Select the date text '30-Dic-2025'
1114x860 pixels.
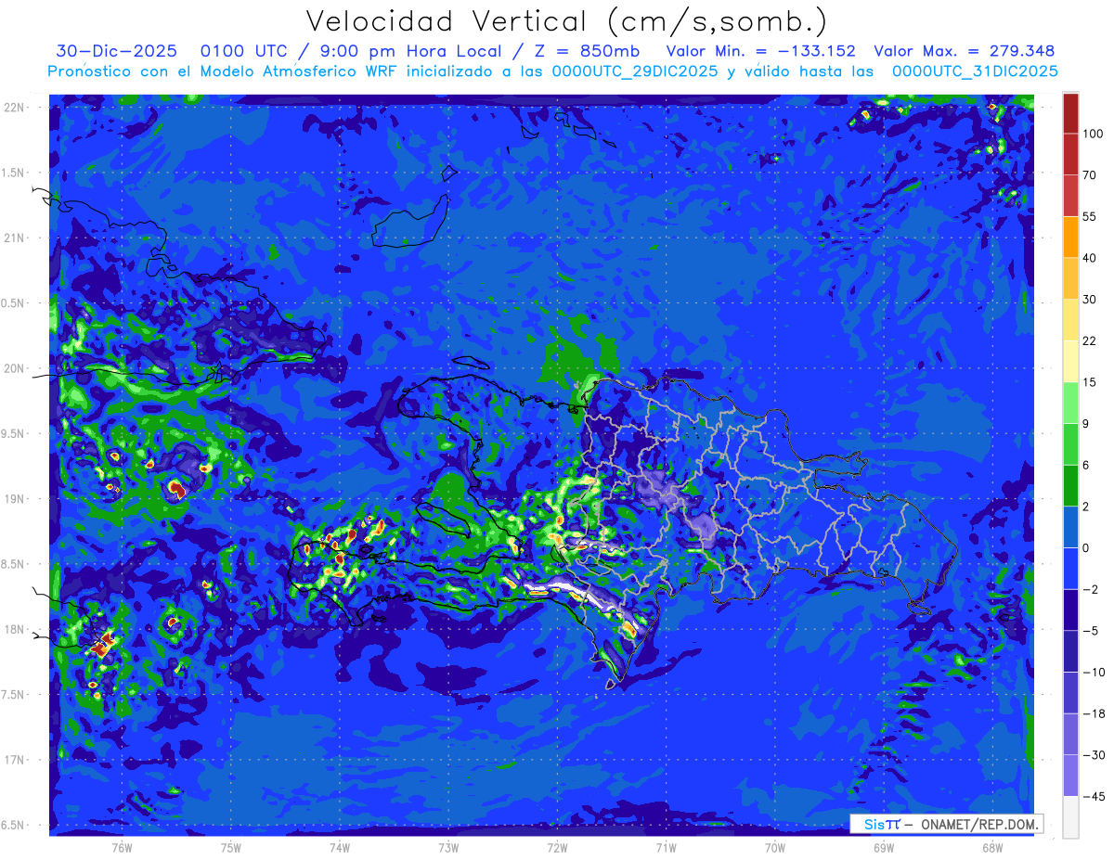coord(116,51)
